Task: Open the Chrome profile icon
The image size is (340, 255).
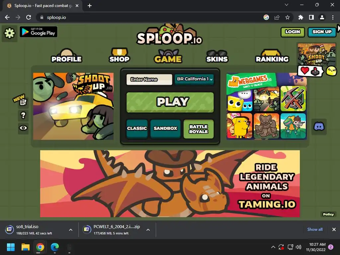Action: click(x=322, y=17)
